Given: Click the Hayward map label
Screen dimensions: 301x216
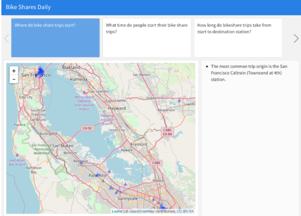Looking at the screenshot, I should 117,108.
